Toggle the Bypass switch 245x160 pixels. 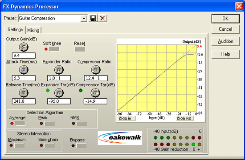click(81, 146)
